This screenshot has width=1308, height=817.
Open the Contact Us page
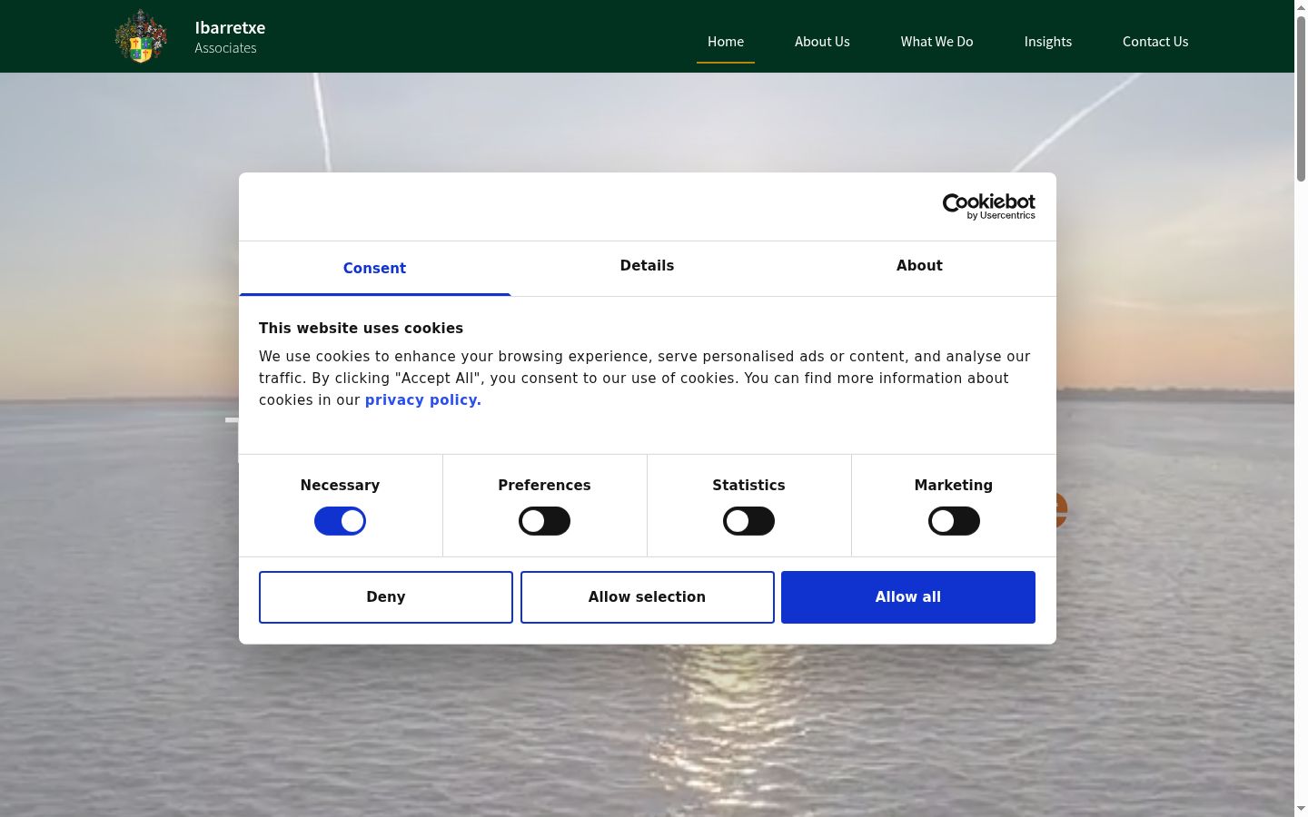[1155, 42]
